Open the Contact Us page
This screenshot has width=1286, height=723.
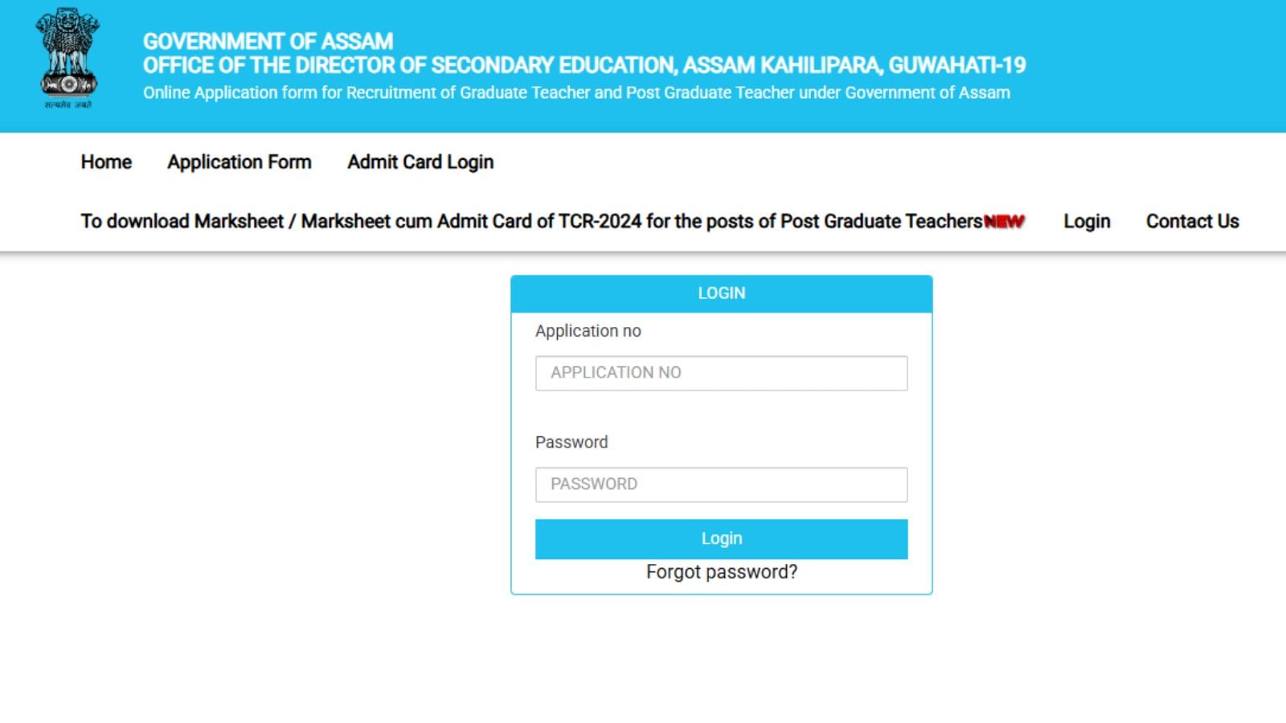tap(1192, 222)
